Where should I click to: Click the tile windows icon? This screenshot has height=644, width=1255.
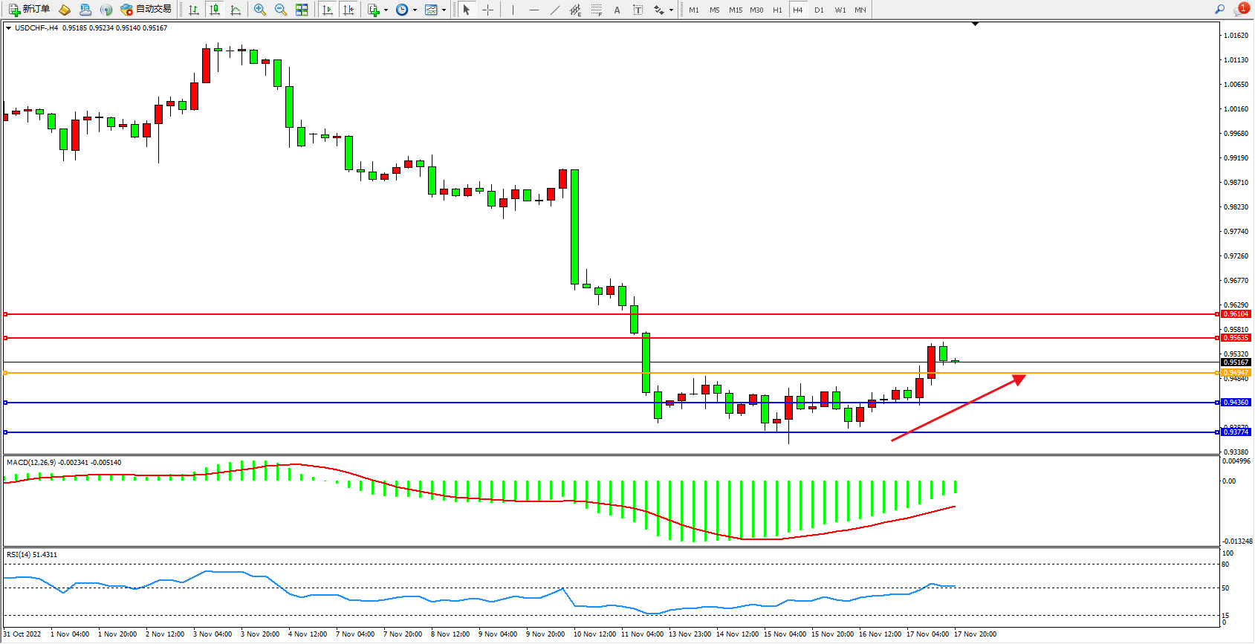(302, 10)
